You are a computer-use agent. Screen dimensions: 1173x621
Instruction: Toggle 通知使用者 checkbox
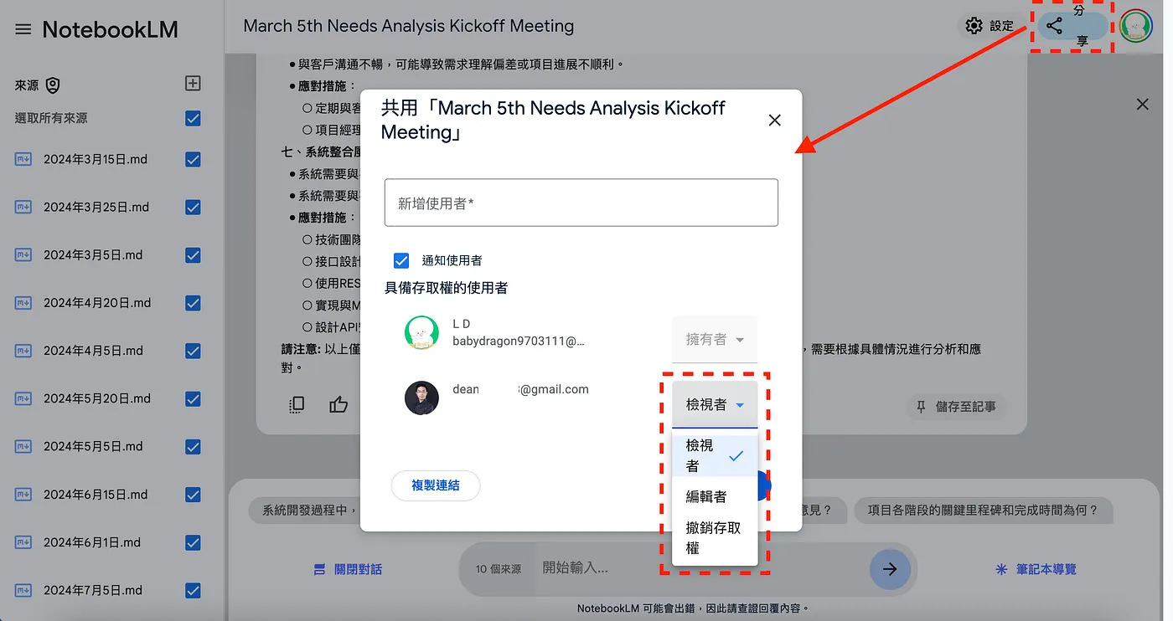pos(401,260)
